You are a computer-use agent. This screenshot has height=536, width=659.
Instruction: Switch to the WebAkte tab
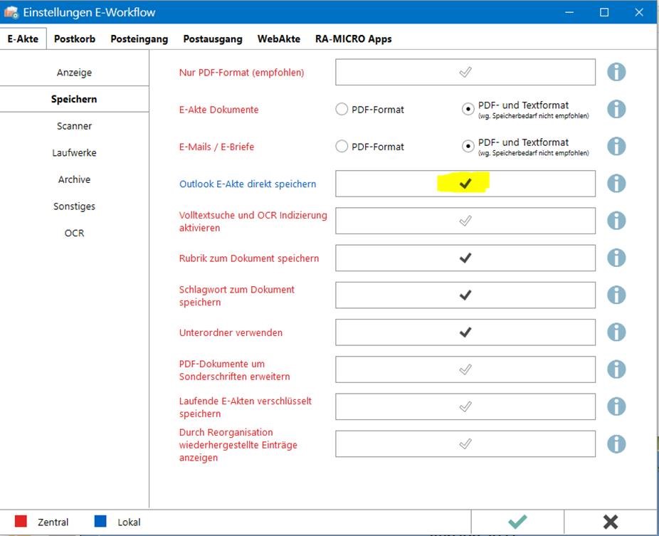click(279, 38)
